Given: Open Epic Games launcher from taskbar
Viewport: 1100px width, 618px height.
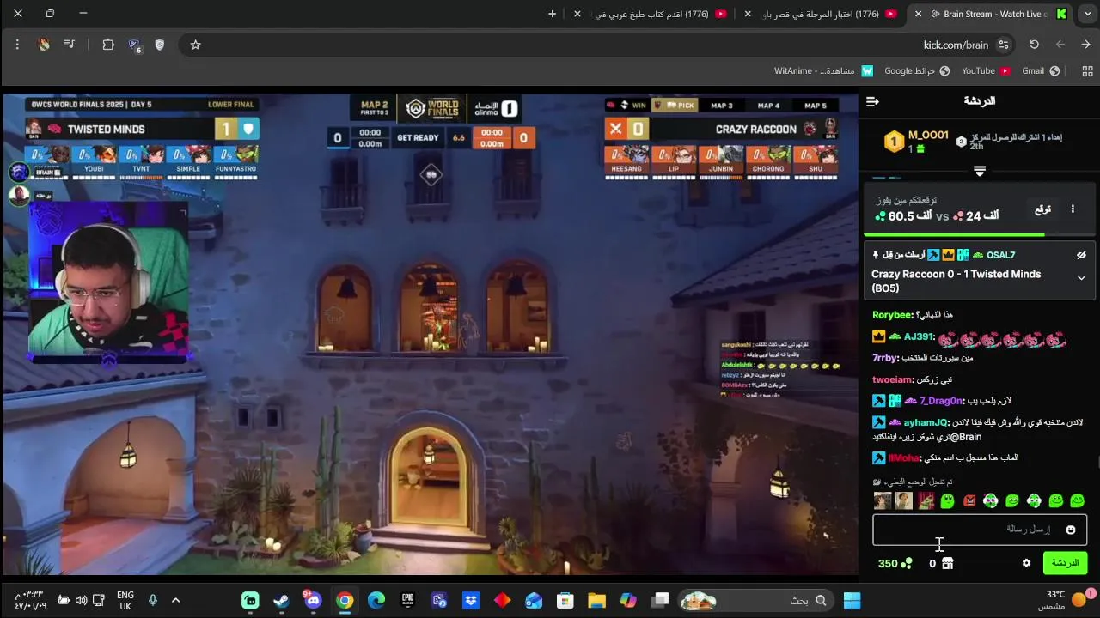Looking at the screenshot, I should (407, 600).
